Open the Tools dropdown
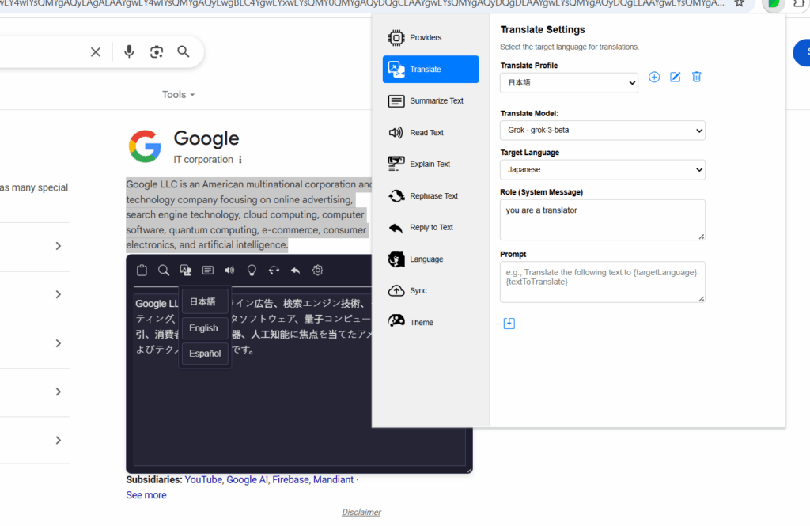 coord(178,95)
